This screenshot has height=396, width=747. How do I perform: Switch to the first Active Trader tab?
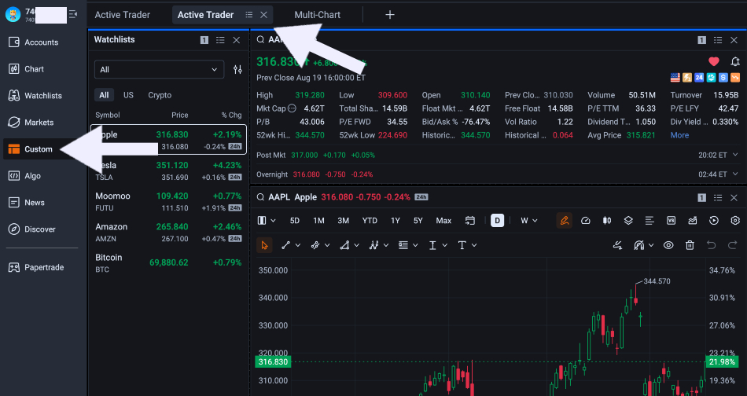tap(123, 15)
